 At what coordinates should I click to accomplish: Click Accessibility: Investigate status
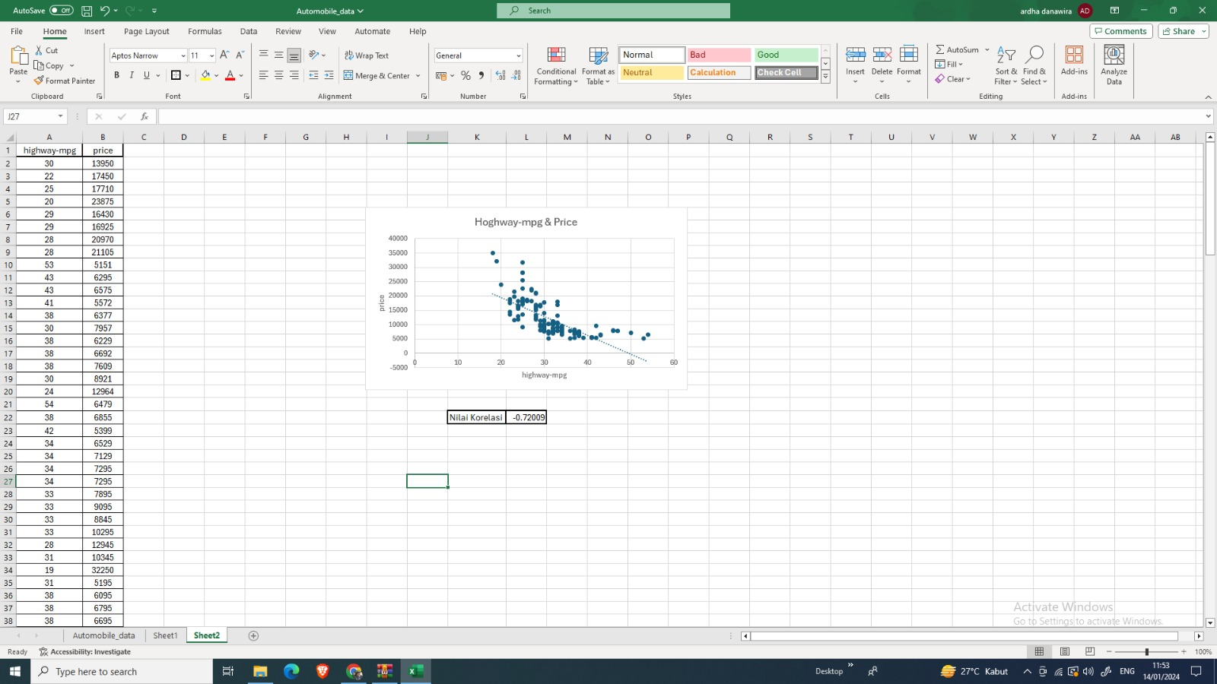(84, 652)
